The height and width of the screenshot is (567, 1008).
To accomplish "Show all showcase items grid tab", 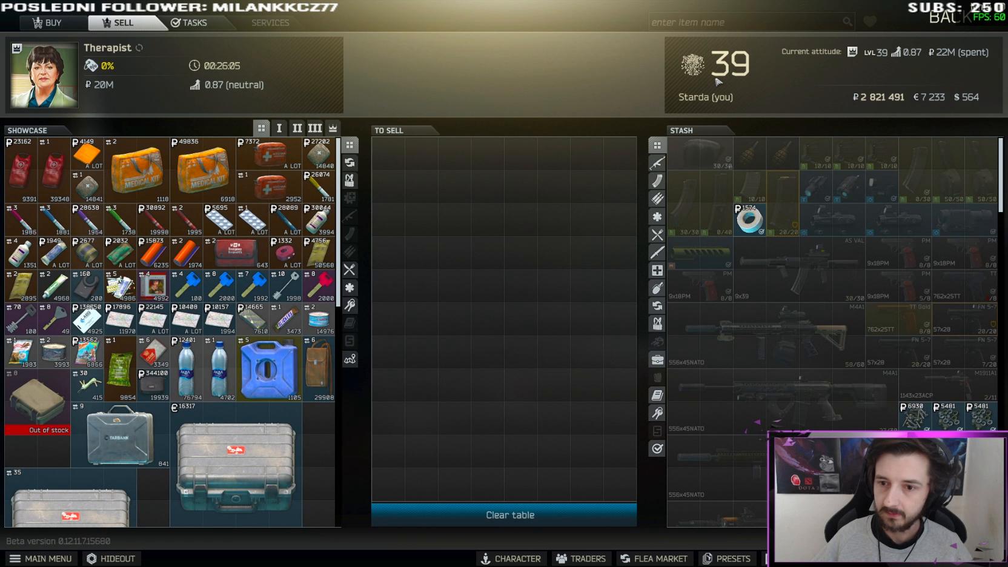I will pos(261,128).
